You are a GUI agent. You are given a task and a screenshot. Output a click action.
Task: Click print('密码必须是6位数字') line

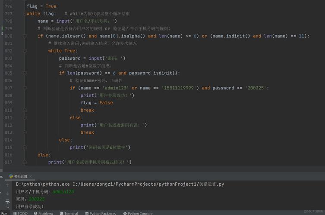point(100,147)
